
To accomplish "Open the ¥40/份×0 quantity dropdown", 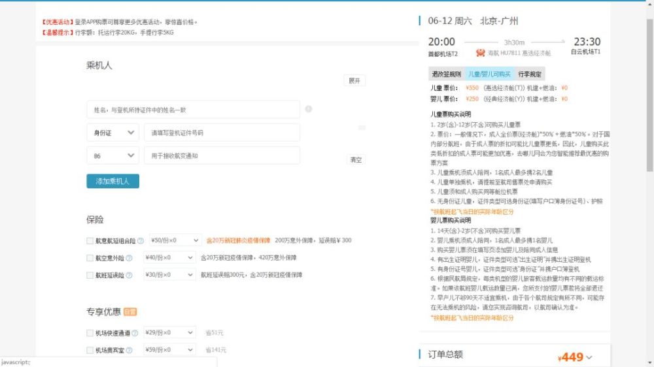I will pos(169,257).
